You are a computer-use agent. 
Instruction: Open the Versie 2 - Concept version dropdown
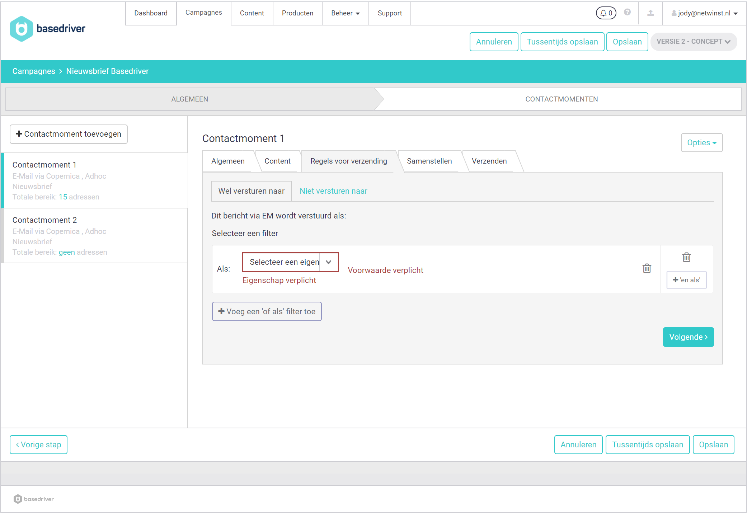point(694,42)
